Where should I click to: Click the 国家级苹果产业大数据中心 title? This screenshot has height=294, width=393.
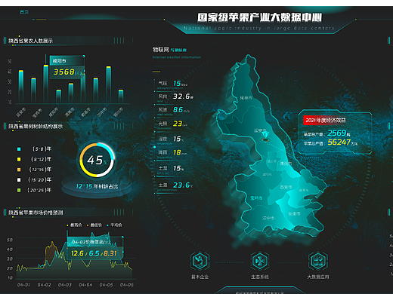pyautogui.click(x=259, y=17)
